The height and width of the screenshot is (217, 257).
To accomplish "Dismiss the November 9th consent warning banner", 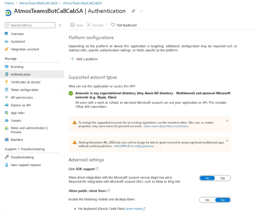I will [227, 141].
